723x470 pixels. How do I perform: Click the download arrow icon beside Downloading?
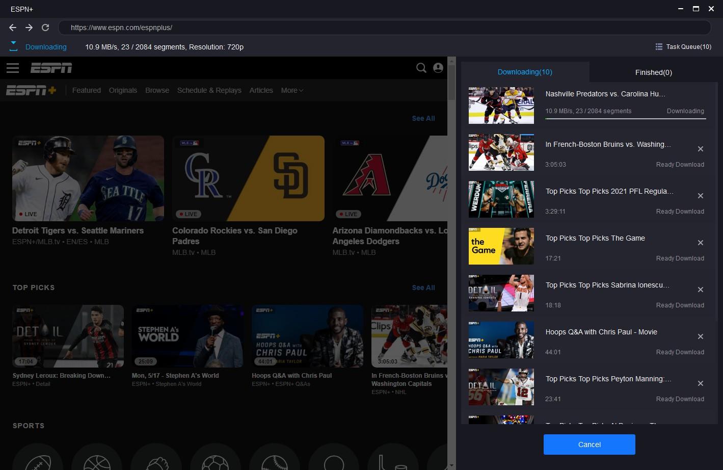click(x=14, y=46)
